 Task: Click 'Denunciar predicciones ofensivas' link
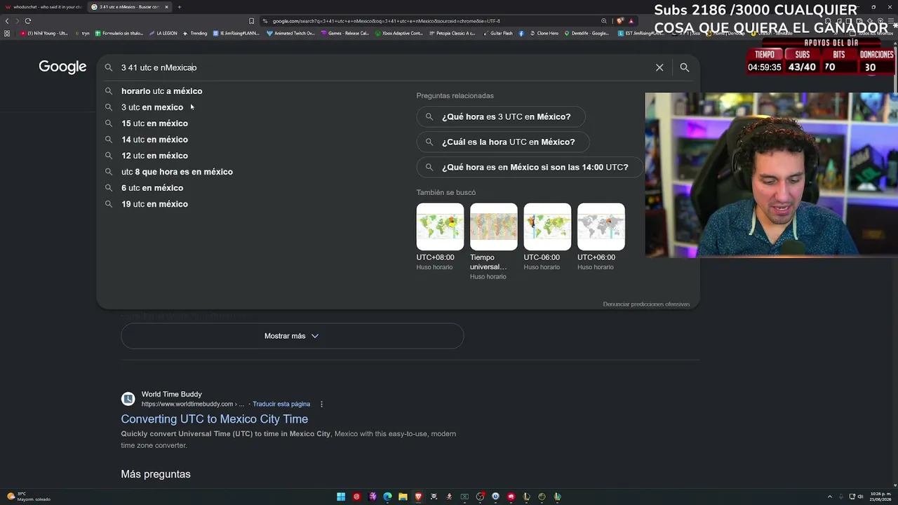pos(646,304)
